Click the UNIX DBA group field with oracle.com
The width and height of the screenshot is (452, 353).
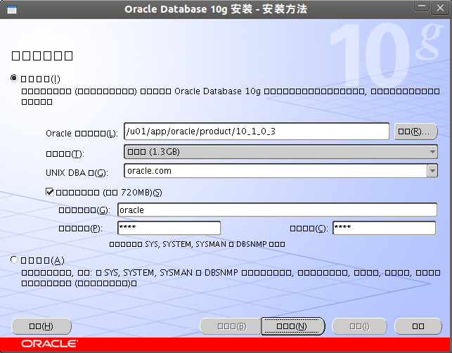[x=276, y=171]
